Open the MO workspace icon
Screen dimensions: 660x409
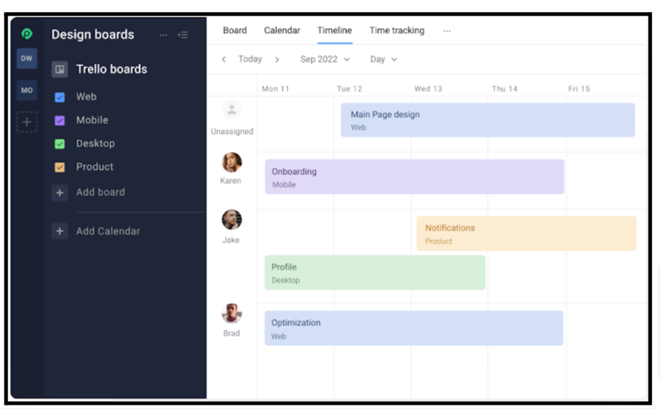pos(27,90)
